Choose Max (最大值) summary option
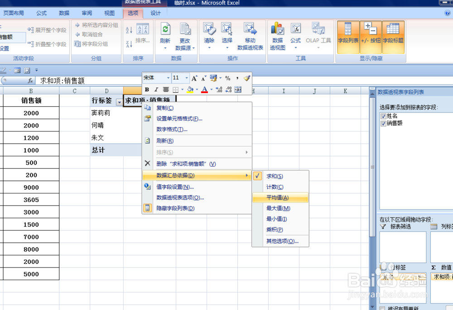The height and width of the screenshot is (310, 453). [280, 208]
